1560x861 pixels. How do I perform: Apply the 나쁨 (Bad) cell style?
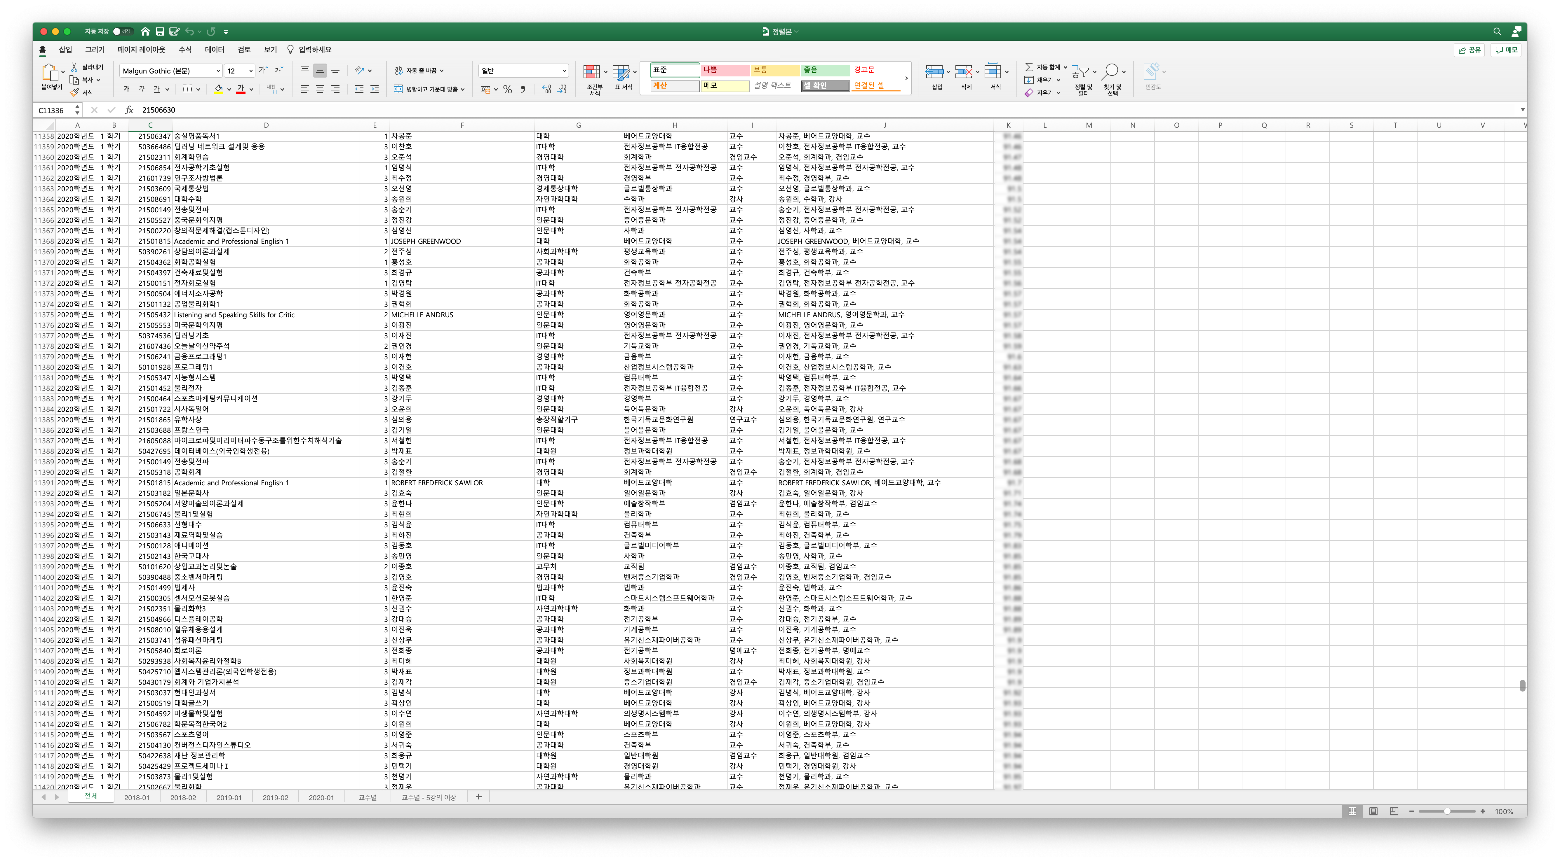point(725,70)
